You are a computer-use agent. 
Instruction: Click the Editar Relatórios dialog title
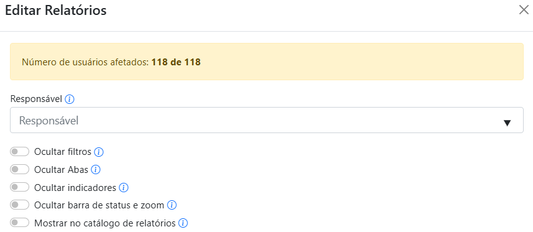click(x=56, y=11)
